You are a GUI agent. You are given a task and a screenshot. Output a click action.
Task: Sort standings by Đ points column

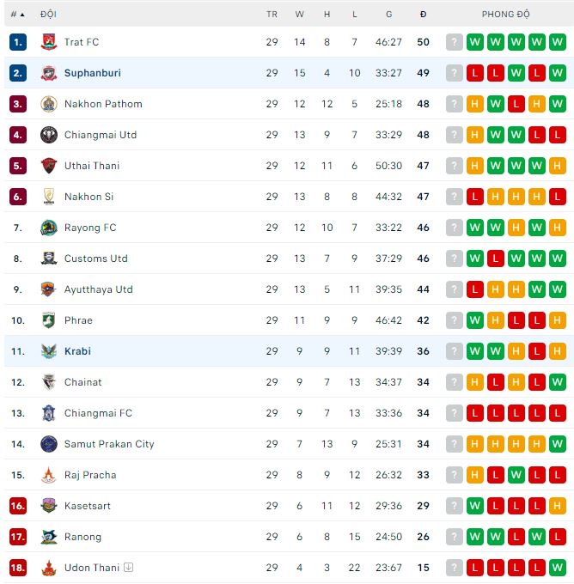point(423,15)
